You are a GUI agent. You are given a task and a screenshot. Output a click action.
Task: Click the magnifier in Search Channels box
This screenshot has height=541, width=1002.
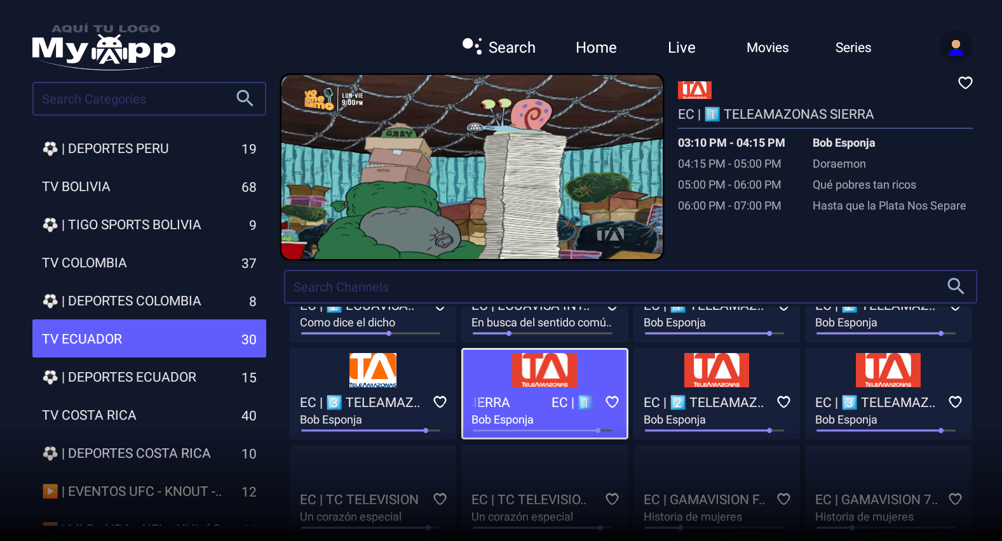[x=956, y=286]
